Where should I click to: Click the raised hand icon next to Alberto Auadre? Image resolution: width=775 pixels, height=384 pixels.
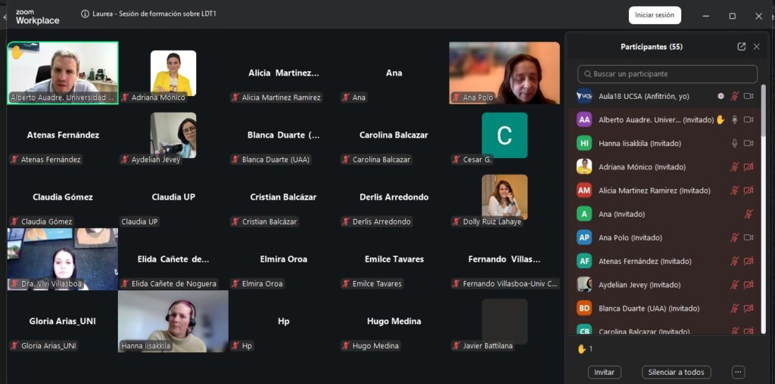(x=721, y=119)
